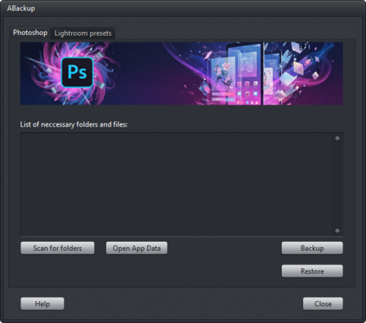This screenshot has width=366, height=323.
Task: Open App Data folder
Action: [x=137, y=248]
